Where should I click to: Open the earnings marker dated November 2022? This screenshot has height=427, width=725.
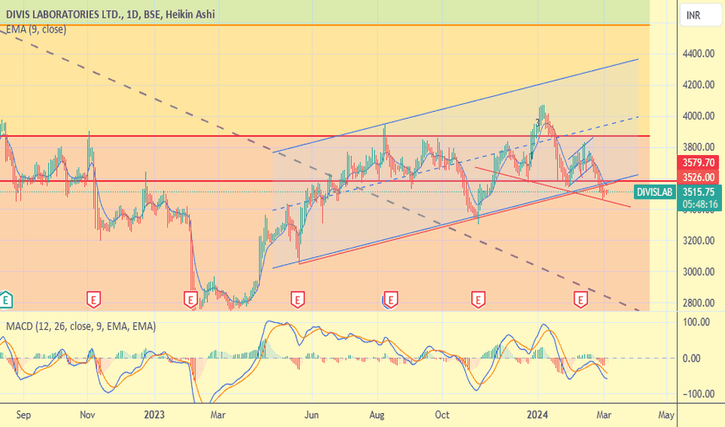pyautogui.click(x=93, y=300)
